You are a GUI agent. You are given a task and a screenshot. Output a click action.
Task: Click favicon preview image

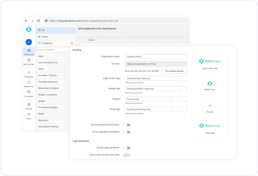tap(210, 106)
